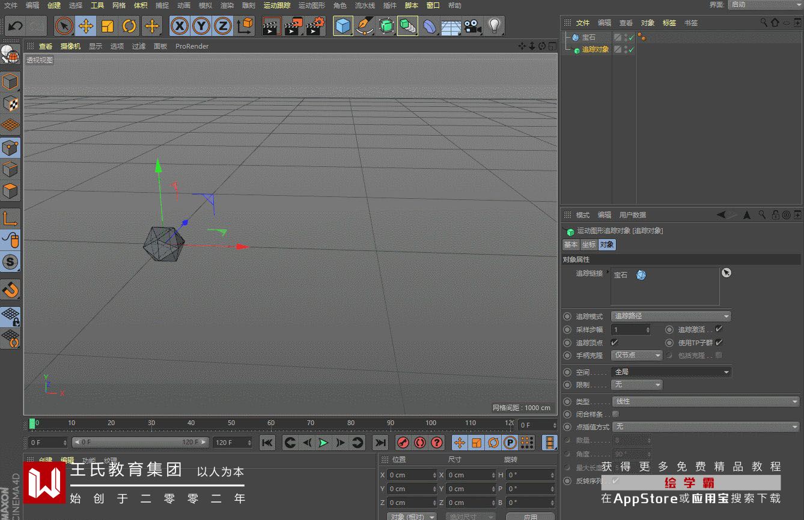This screenshot has width=804, height=520.
Task: Select the 追踪对象 object in object manager
Action: click(x=595, y=49)
